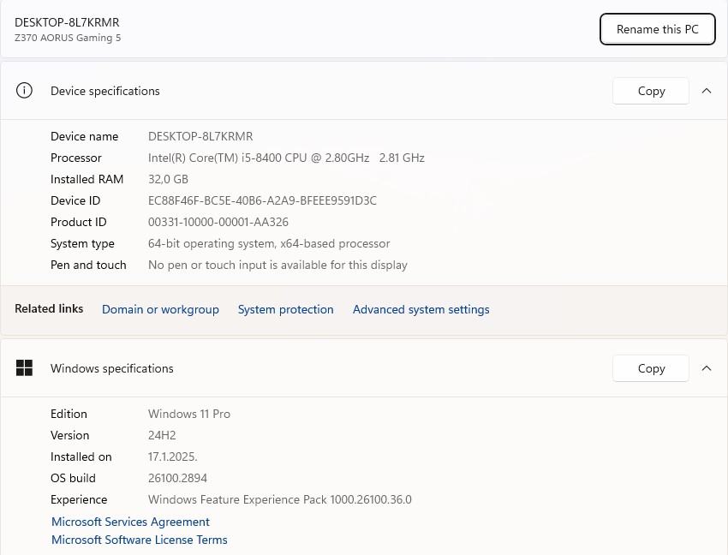Collapse the Windows specifications section
Screen dimensions: 728x555
[x=707, y=368]
